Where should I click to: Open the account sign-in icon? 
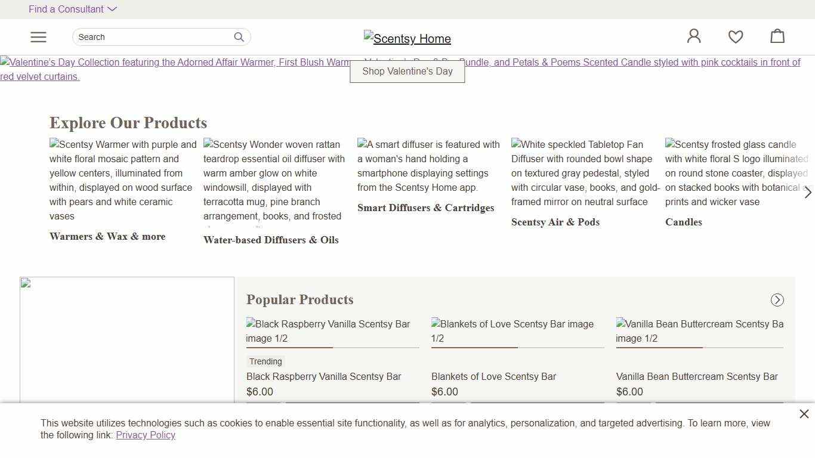[x=694, y=36]
